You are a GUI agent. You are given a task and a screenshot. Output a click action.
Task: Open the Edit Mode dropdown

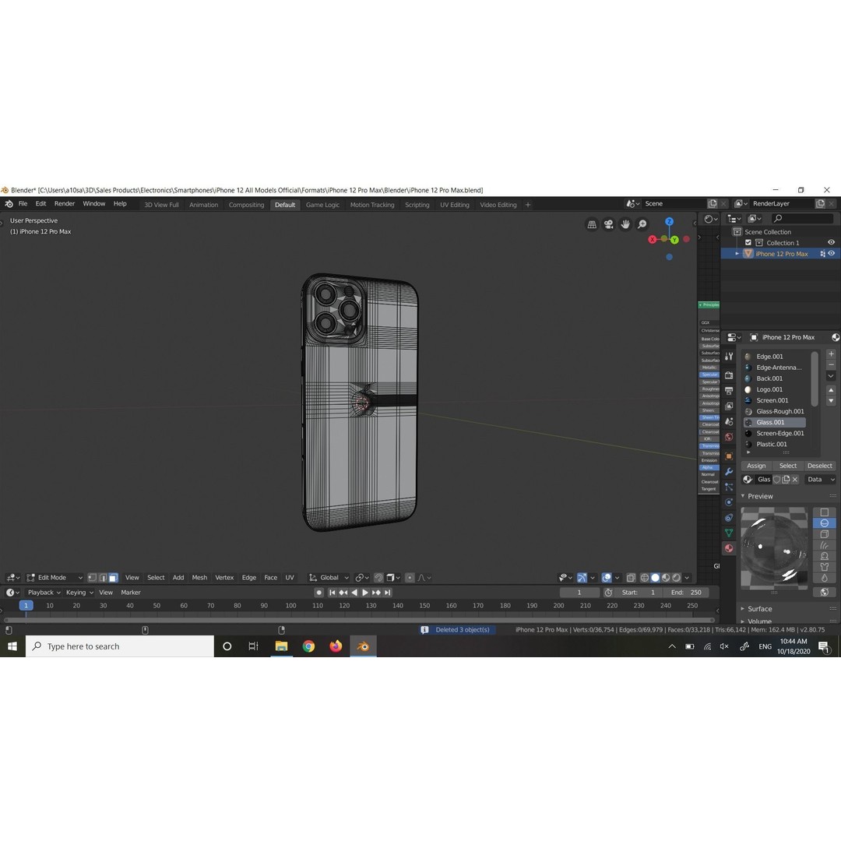(55, 578)
